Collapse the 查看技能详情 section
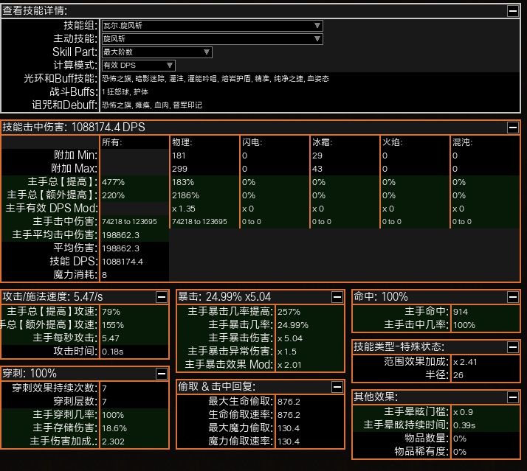 pos(512,10)
